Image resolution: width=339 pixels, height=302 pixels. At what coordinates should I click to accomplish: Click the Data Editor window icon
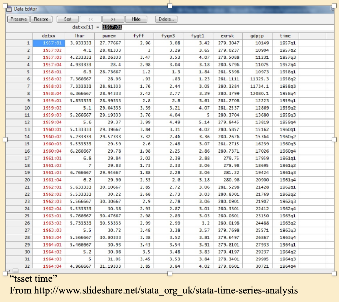point(10,9)
